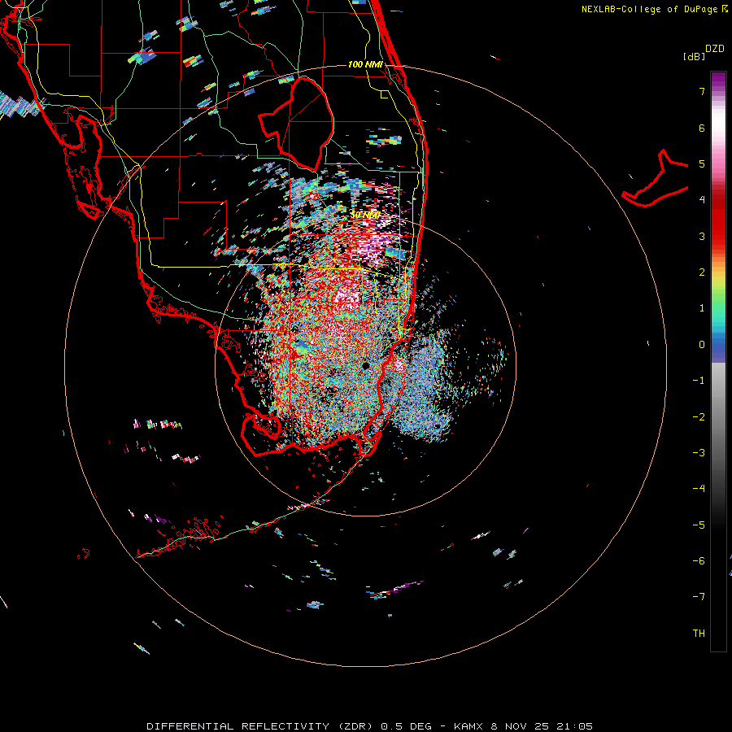Click the DZD label above the color scale

[x=715, y=49]
